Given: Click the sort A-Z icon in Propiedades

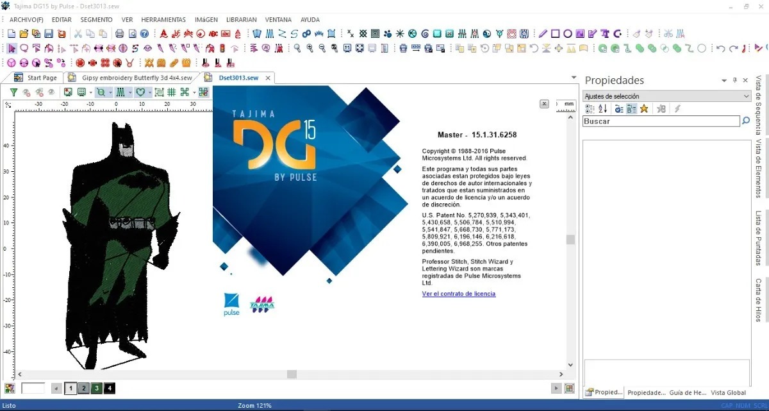Looking at the screenshot, I should point(602,109).
